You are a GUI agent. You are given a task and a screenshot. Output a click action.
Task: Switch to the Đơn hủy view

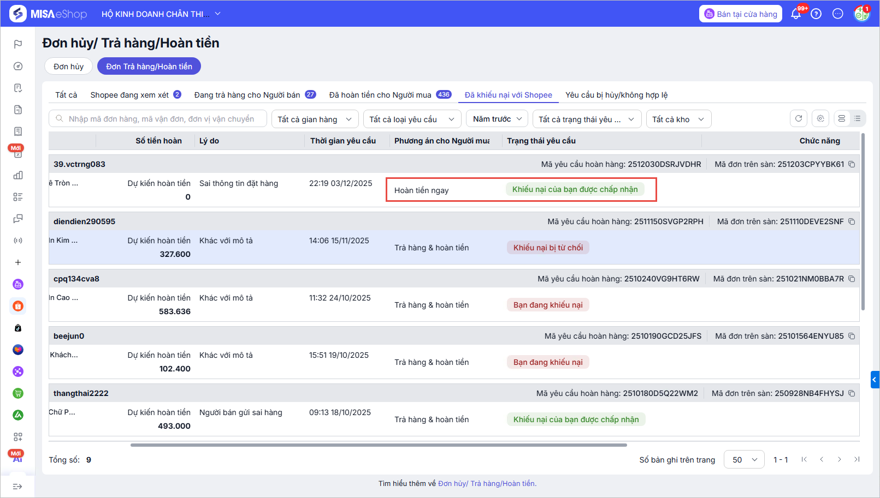(68, 67)
